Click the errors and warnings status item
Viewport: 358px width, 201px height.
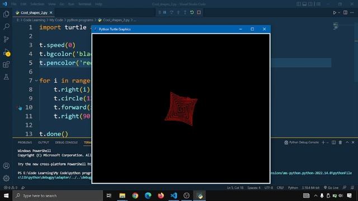tap(11, 188)
